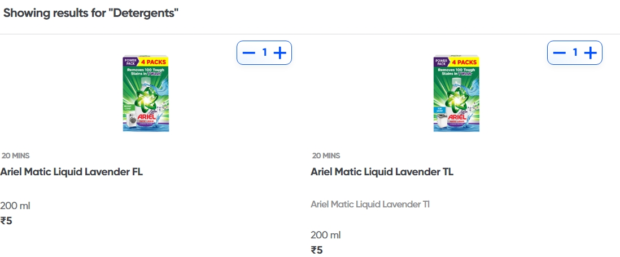Increase quantity of Ariel Lavender TL

point(591,53)
